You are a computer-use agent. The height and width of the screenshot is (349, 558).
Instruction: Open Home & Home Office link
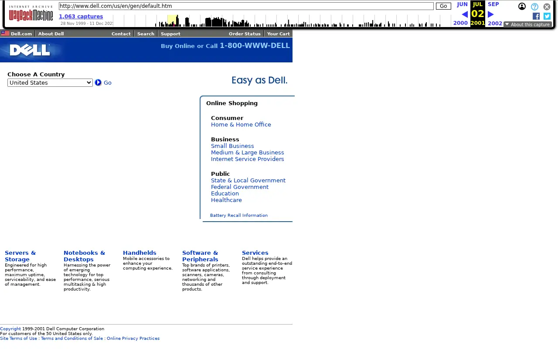[241, 125]
